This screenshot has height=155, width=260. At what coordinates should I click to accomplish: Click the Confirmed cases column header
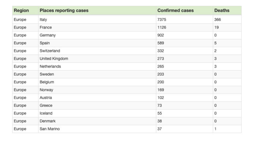click(x=175, y=11)
